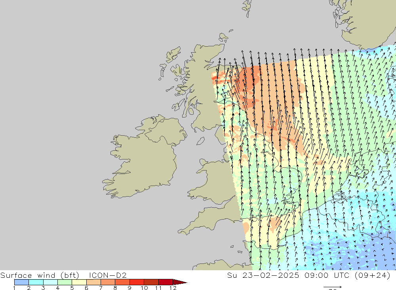Click the light orange swatch between 6 and 7
Image resolution: width=396 pixels, height=290 pixels.
click(93, 282)
